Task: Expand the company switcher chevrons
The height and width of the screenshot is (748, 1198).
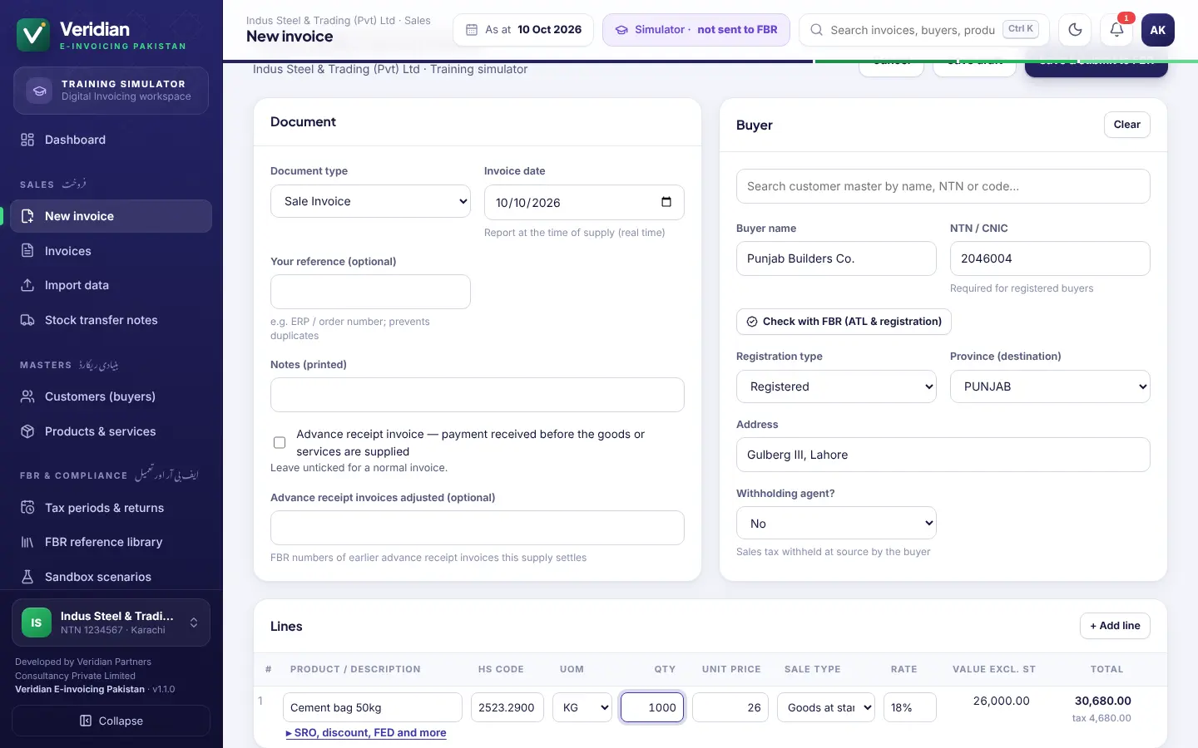Action: [194, 623]
